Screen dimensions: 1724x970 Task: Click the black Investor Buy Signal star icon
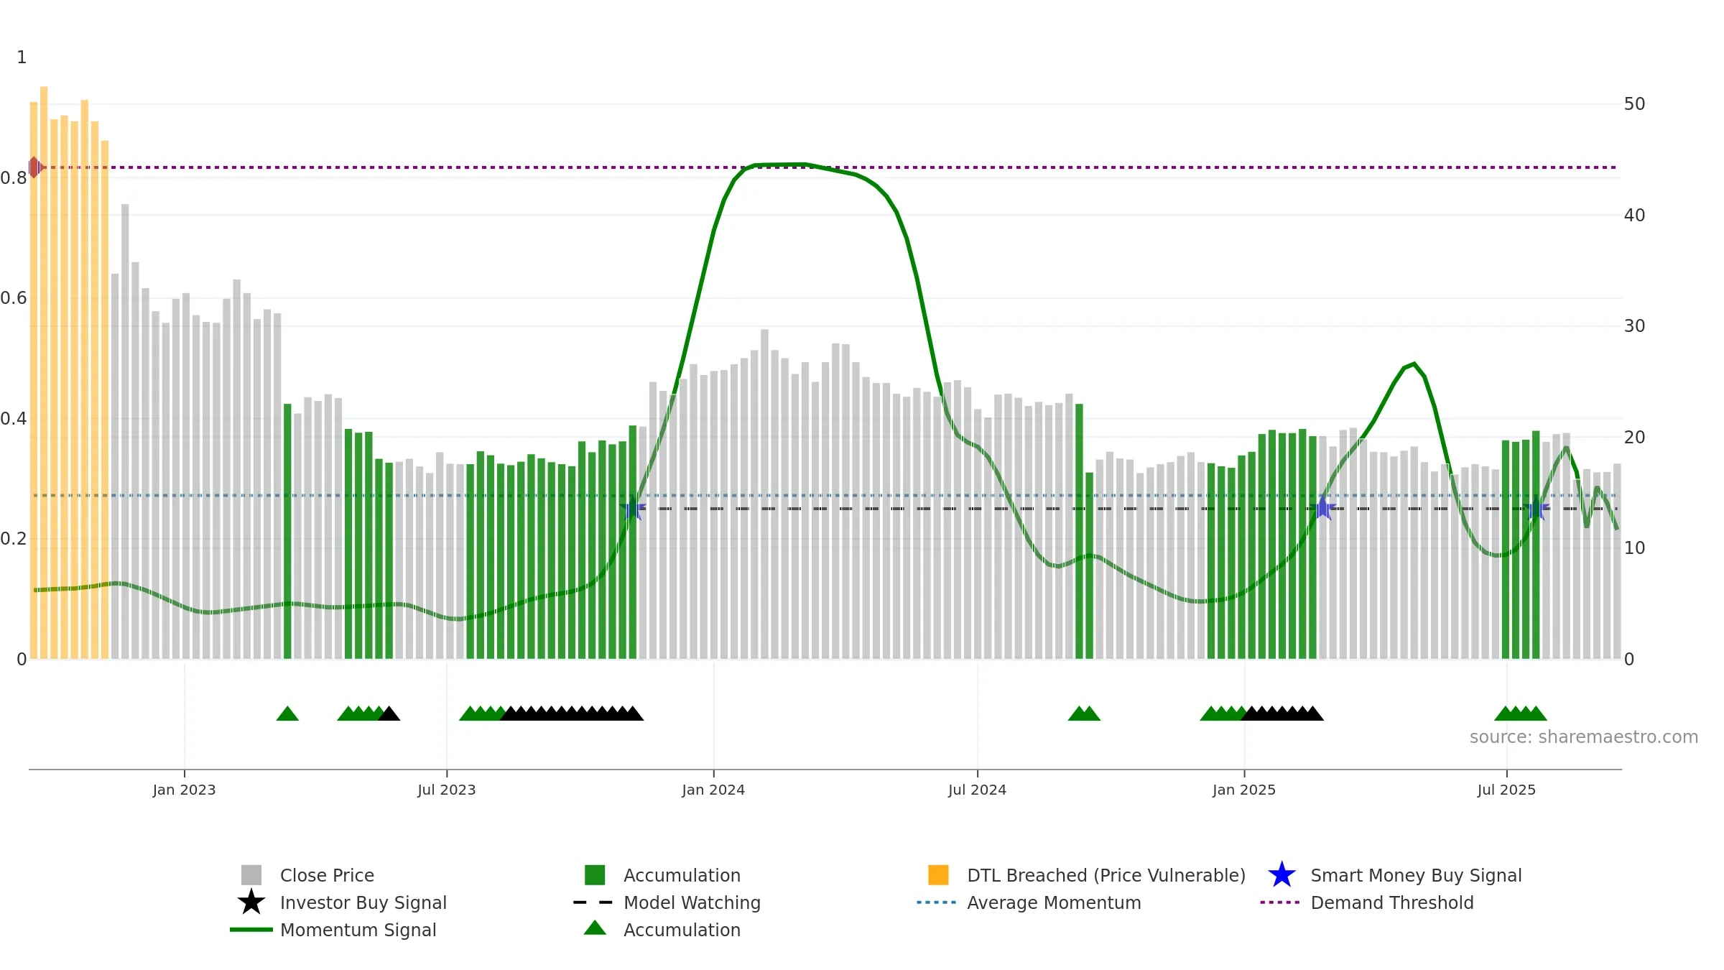point(251,902)
